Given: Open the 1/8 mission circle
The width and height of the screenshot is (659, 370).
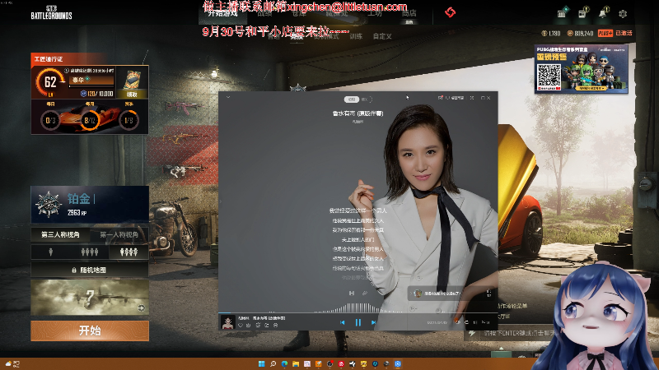Looking at the screenshot, I should (129, 120).
